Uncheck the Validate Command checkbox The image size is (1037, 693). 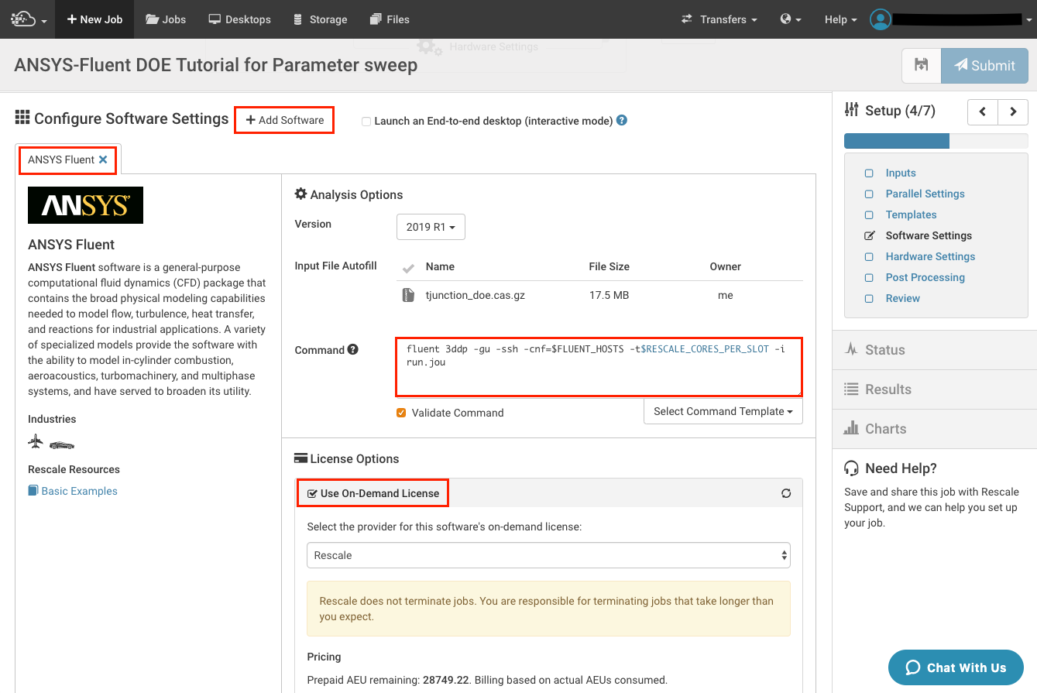(x=401, y=413)
